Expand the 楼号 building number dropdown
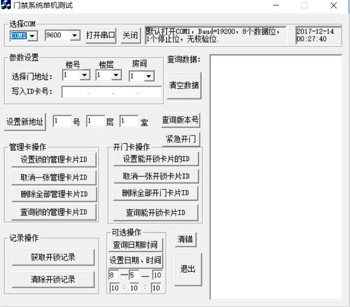The height and width of the screenshot is (307, 350). tap(84, 75)
